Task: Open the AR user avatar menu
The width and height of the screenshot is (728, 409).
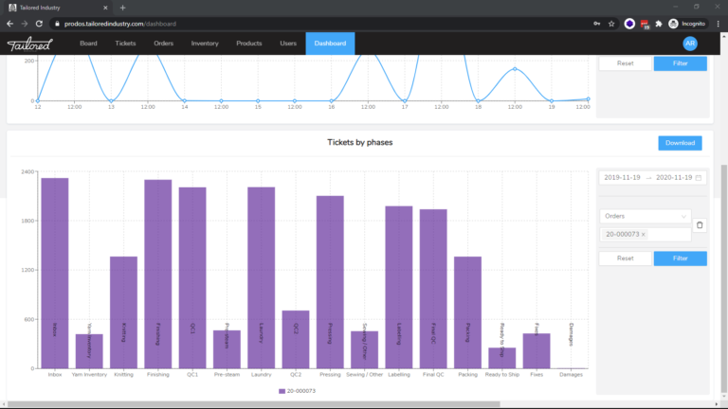Action: click(x=689, y=44)
